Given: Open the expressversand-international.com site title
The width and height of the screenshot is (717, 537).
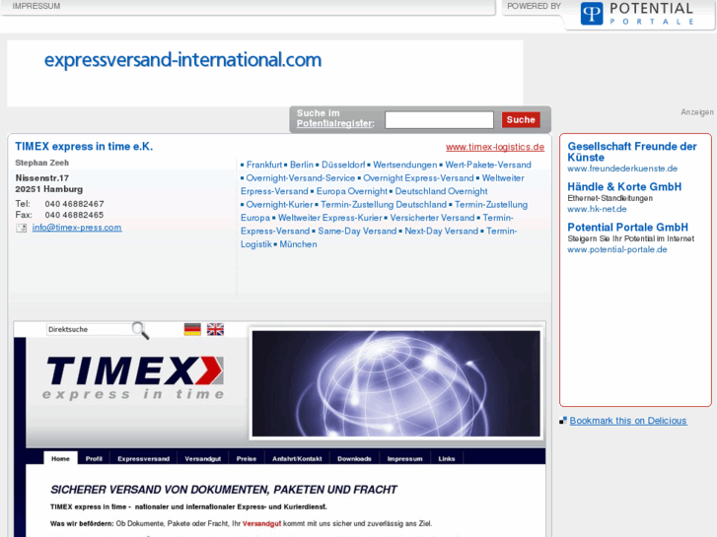Looking at the screenshot, I should pyautogui.click(x=182, y=60).
